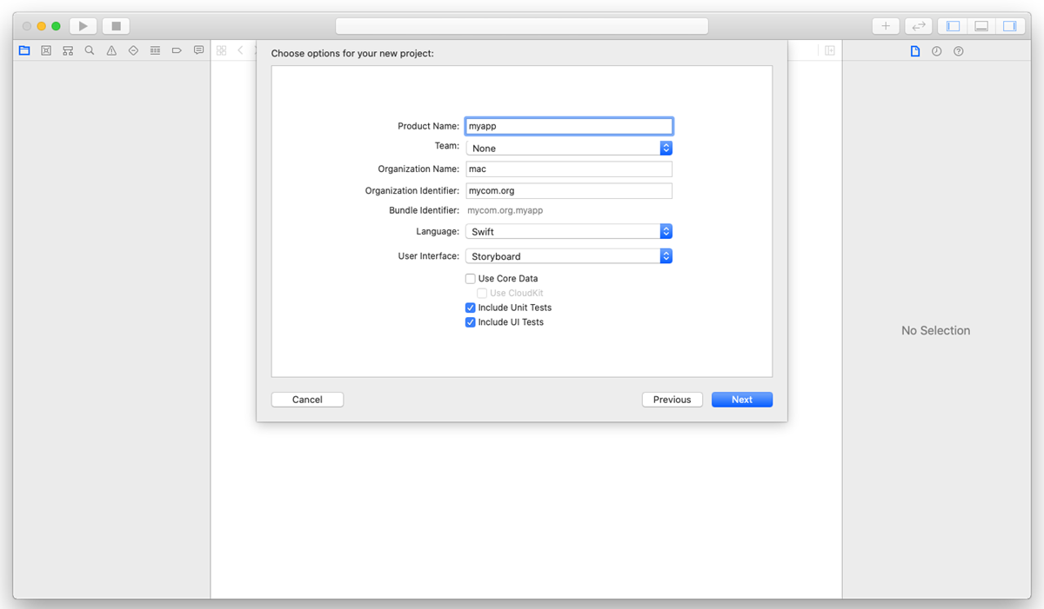Screen dimensions: 1044x609
Task: Select the File inspector document icon
Action: [x=914, y=50]
